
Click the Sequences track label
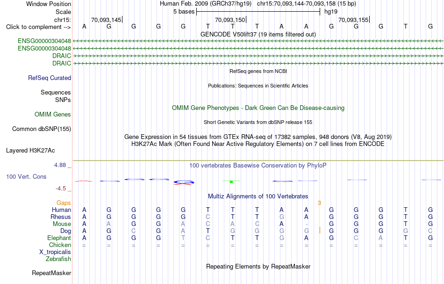point(56,92)
